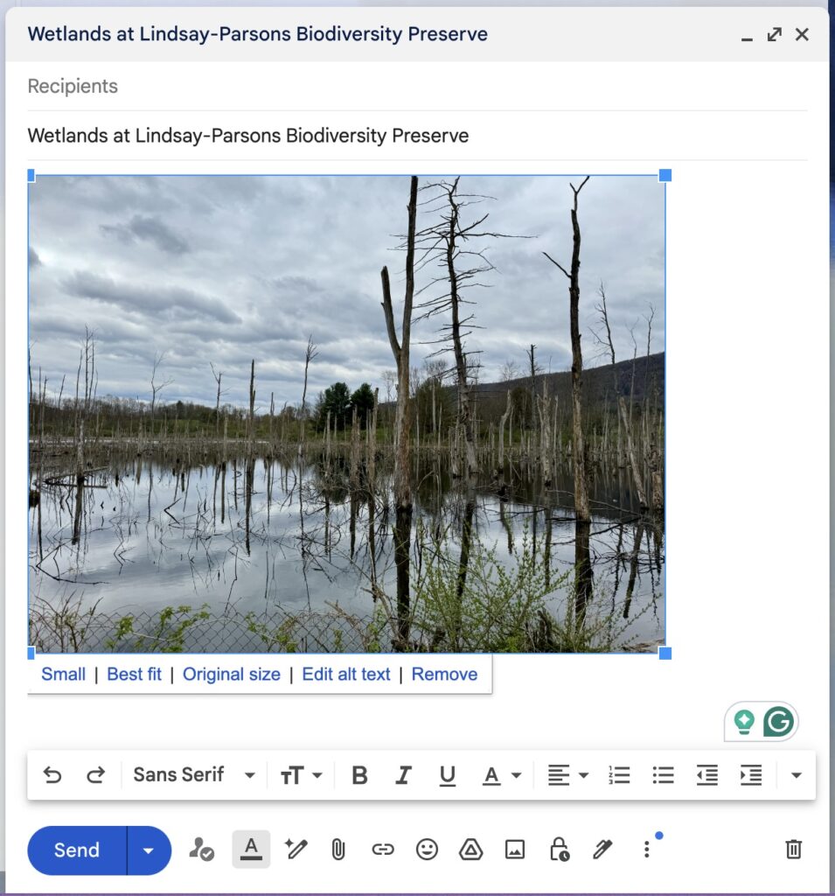Click the Send button
Image resolution: width=835 pixels, height=896 pixels.
tap(77, 850)
